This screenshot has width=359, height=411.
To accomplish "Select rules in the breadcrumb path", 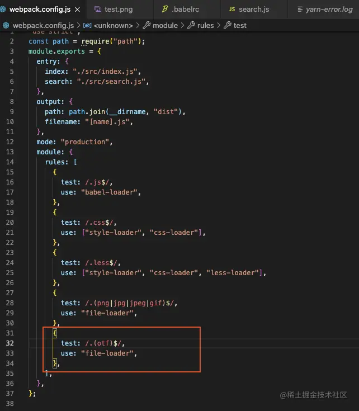I will click(205, 25).
